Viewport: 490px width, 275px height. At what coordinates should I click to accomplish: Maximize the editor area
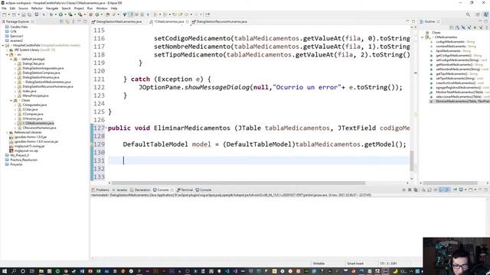click(413, 21)
